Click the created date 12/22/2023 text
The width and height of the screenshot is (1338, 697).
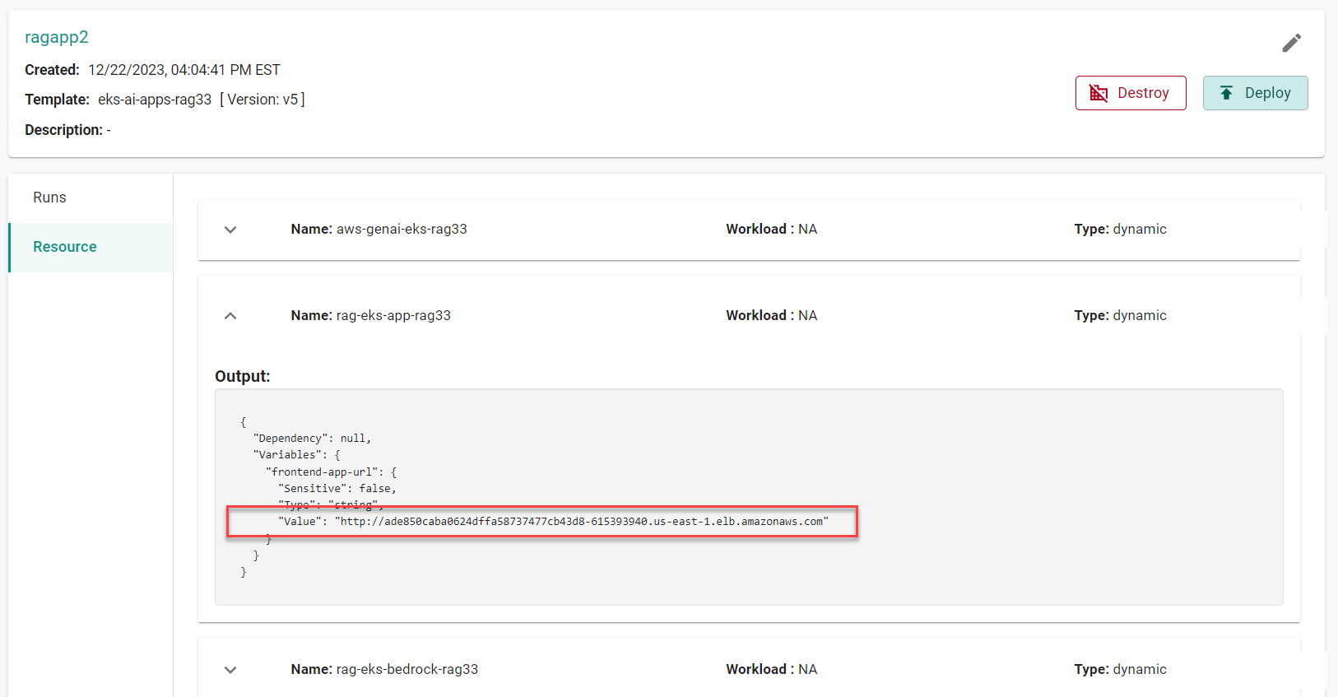point(184,70)
